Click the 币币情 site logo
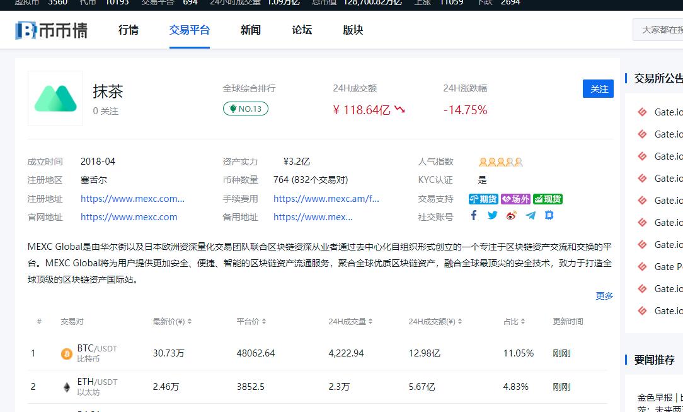Screen dimensions: 683x412 point(52,30)
